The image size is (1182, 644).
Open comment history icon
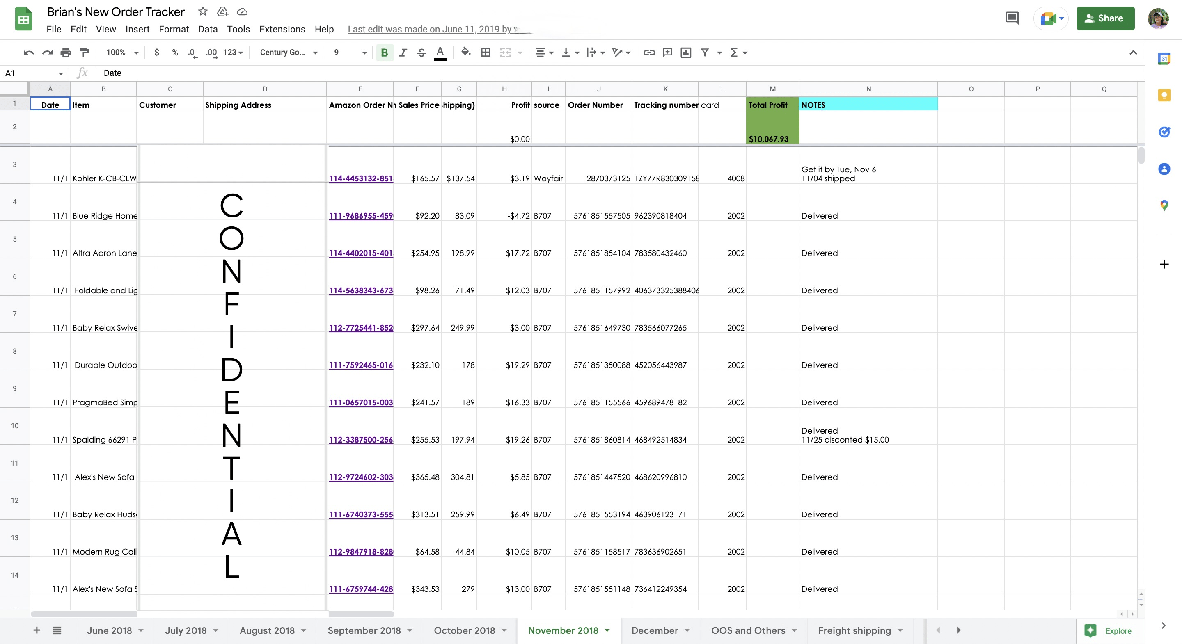click(x=1011, y=18)
